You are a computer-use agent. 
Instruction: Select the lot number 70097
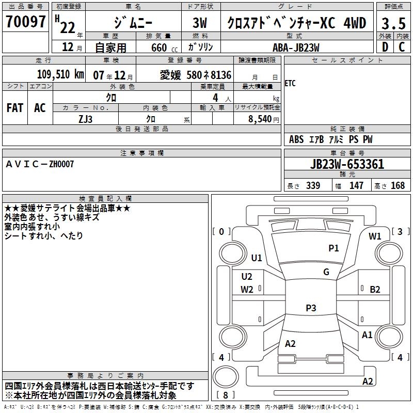(25, 21)
